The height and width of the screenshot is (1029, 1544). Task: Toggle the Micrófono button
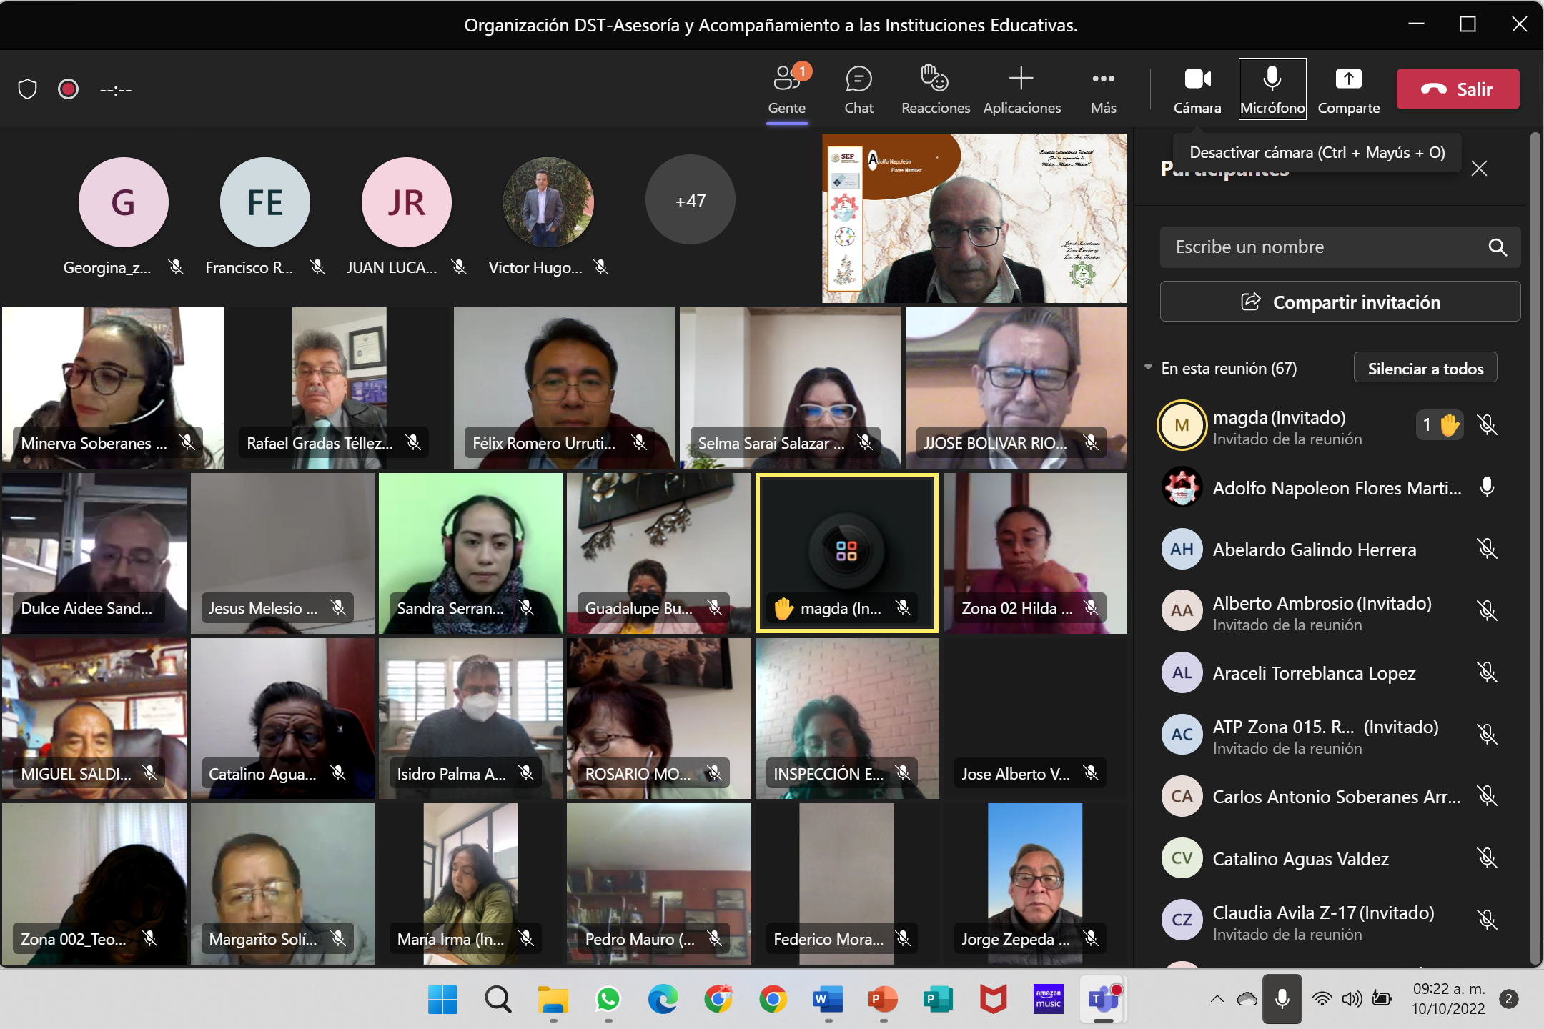click(1272, 89)
